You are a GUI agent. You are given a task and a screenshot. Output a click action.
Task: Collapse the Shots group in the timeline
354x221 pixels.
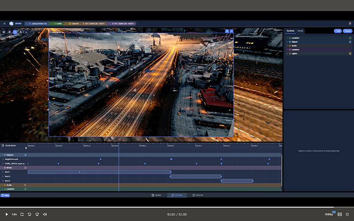pyautogui.click(x=2, y=168)
